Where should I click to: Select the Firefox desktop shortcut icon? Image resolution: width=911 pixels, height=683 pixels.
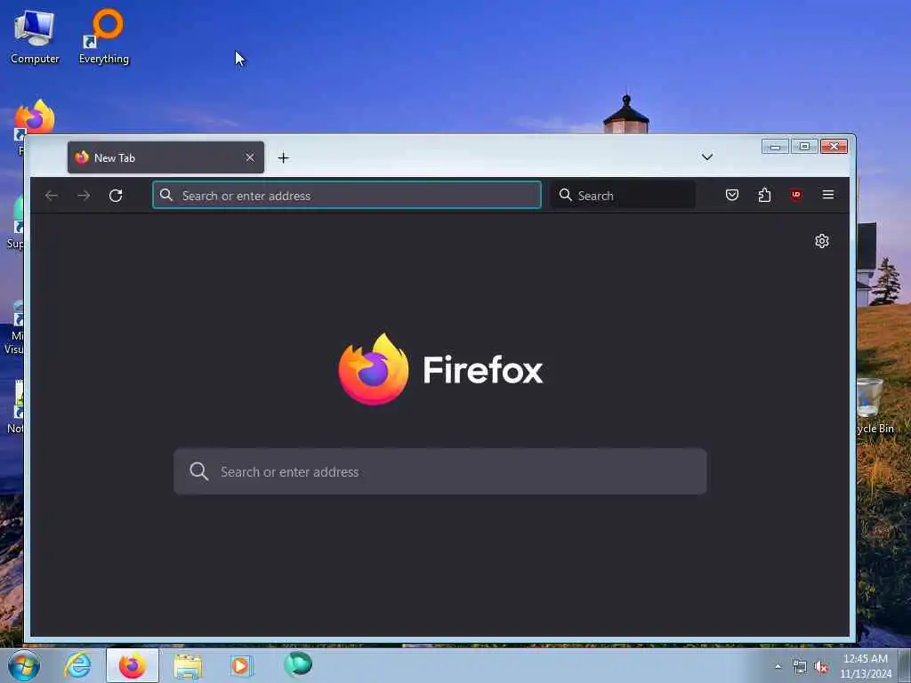click(35, 119)
